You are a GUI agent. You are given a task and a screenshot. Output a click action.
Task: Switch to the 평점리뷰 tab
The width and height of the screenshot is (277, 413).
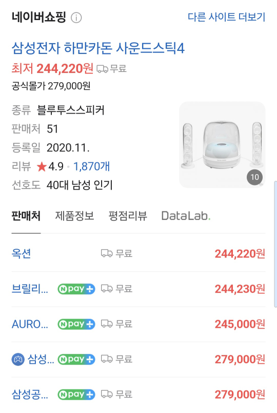(128, 216)
